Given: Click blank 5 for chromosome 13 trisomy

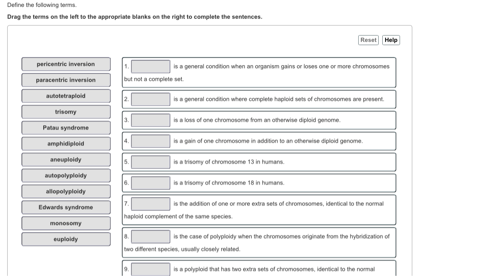Looking at the screenshot, I should 150,162.
